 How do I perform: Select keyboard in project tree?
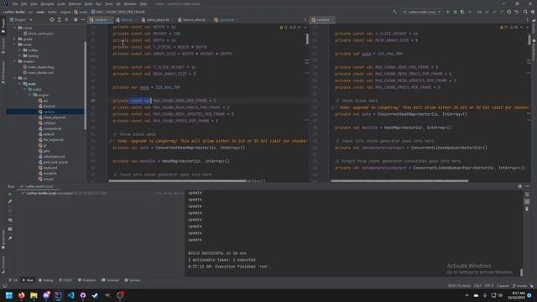48,168
